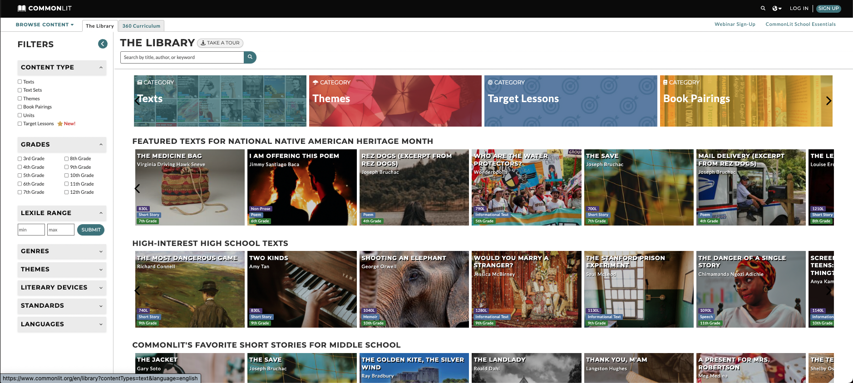Click the star icon next to New!
This screenshot has width=853, height=383.
[x=60, y=124]
